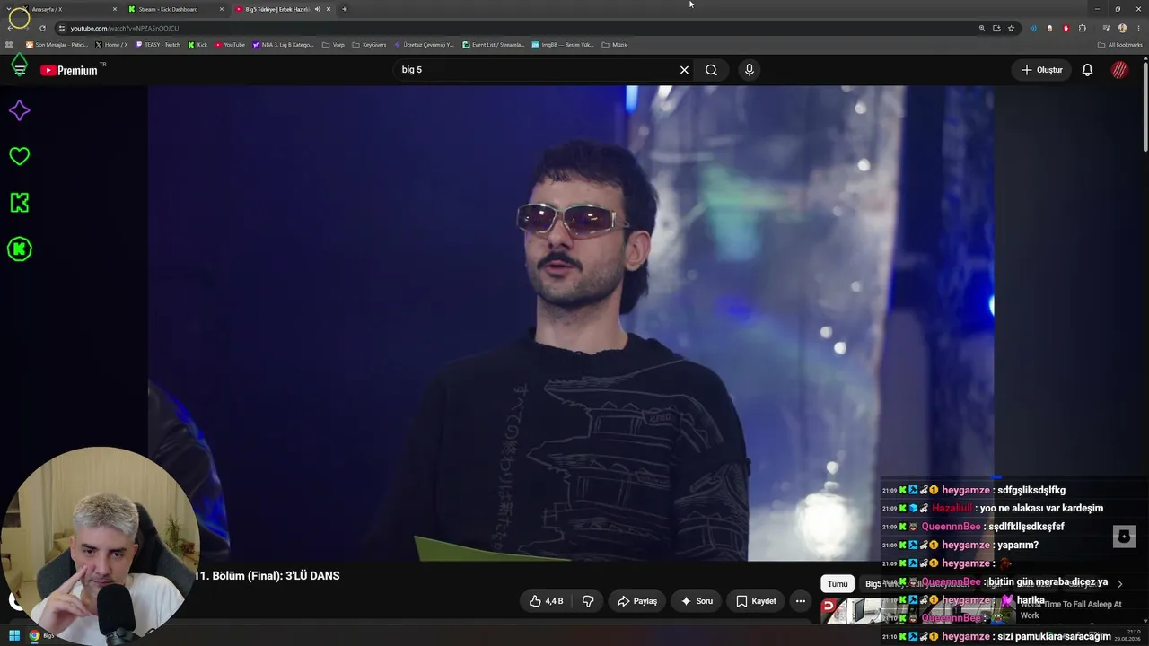Open the Event List / Streamelements bookmark
This screenshot has width=1149, height=646.
494,44
